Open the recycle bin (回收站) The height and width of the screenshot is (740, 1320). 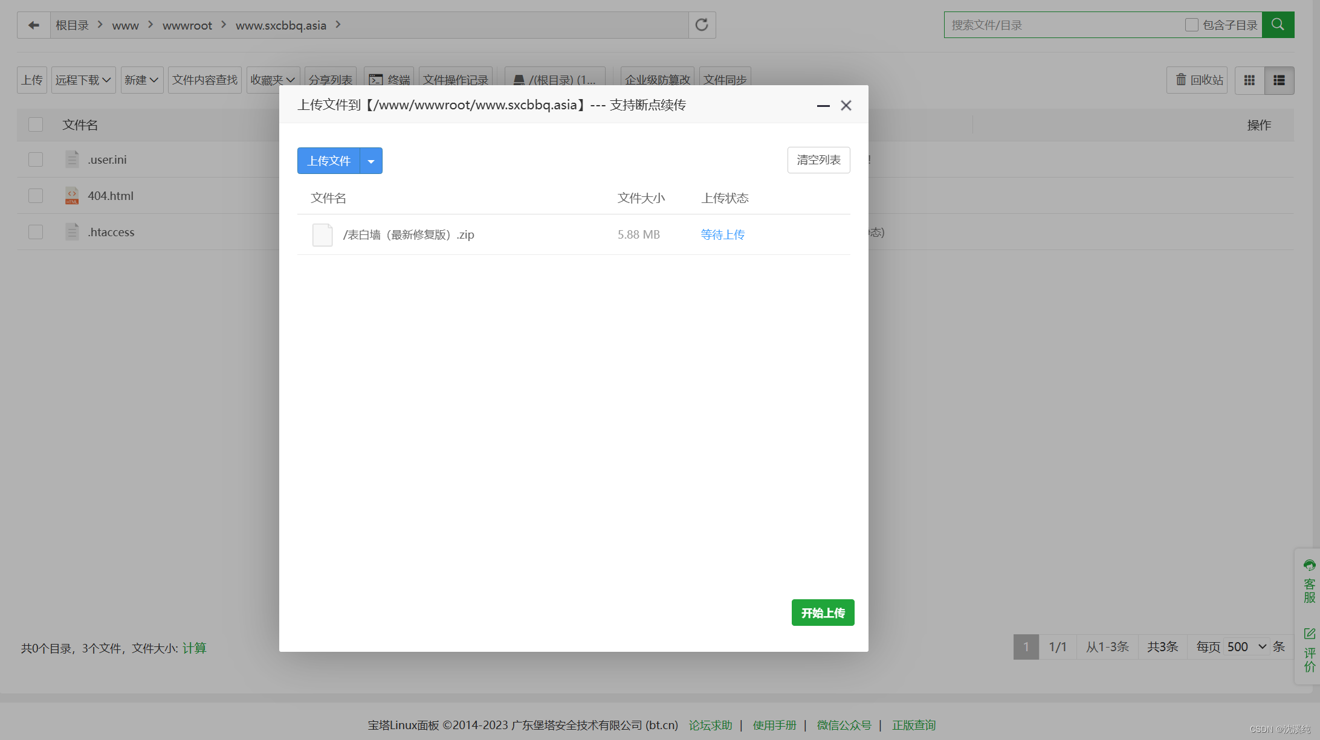[1199, 80]
